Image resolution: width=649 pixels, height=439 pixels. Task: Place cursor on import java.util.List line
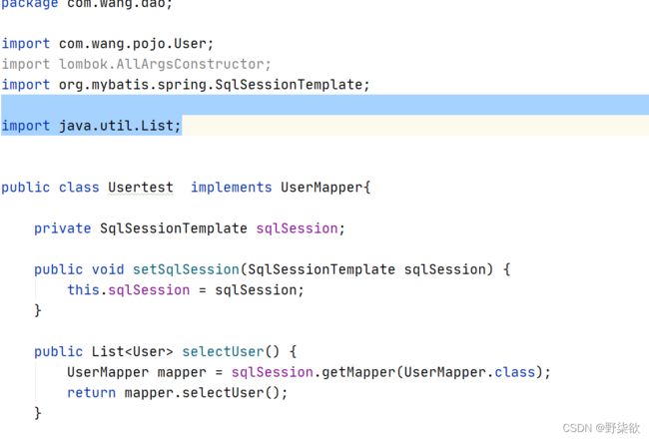(92, 126)
